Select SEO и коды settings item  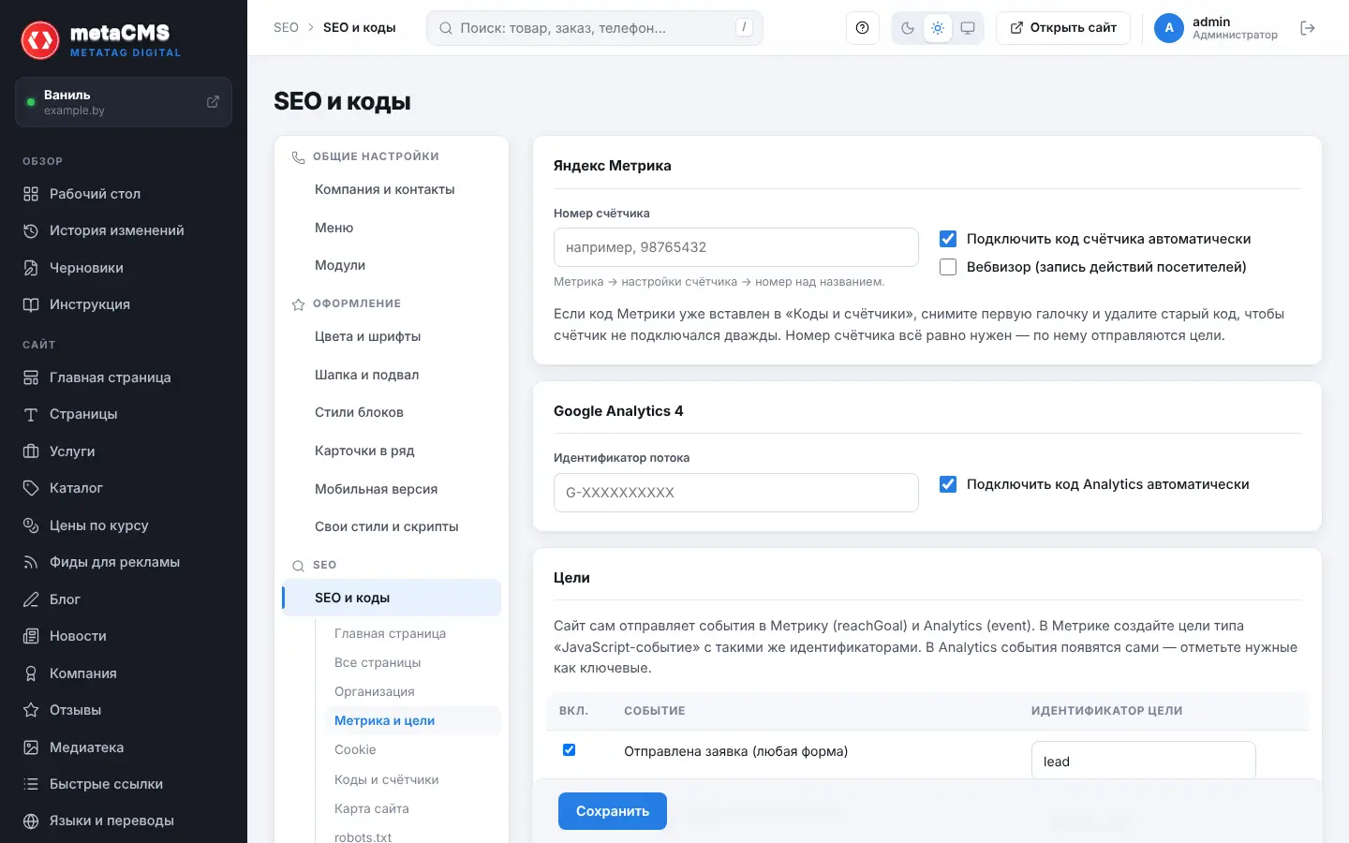coord(392,598)
